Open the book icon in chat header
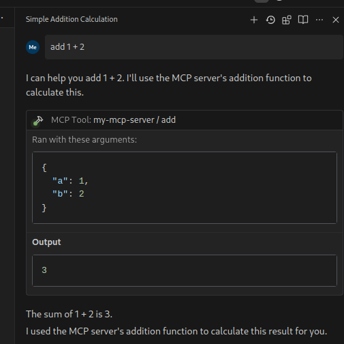The height and width of the screenshot is (344, 344). tap(303, 20)
